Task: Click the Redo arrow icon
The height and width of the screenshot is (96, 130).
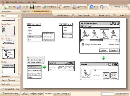Action: click(102, 7)
